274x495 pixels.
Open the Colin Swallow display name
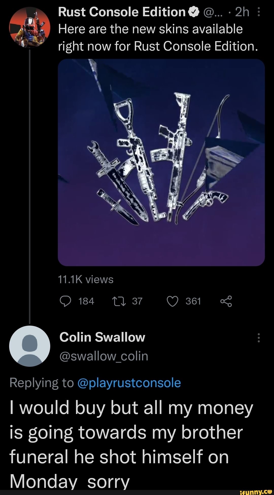[x=102, y=337]
